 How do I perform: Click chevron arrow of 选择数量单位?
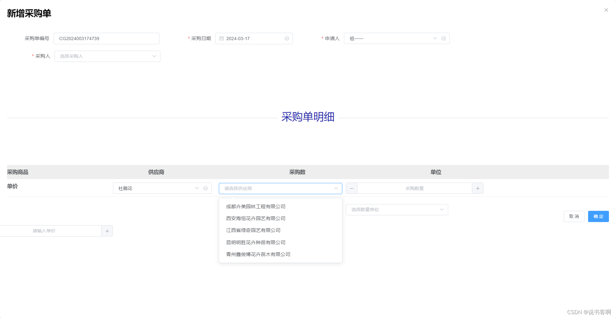tap(442, 210)
